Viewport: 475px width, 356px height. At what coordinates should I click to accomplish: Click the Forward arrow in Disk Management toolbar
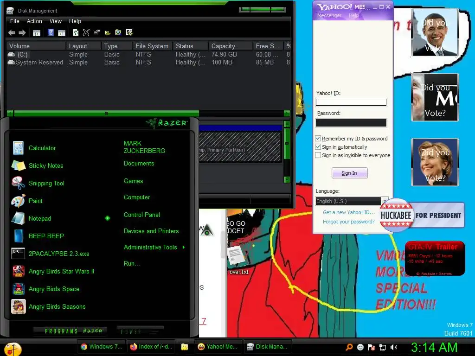point(22,33)
